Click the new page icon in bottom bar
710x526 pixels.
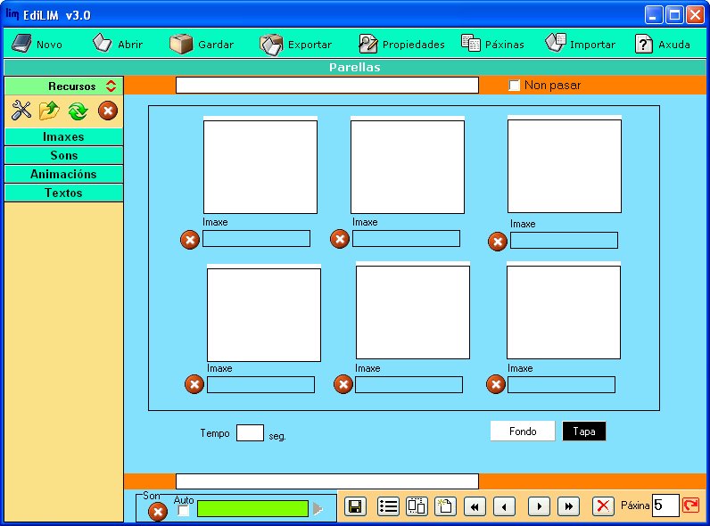pyautogui.click(x=445, y=506)
